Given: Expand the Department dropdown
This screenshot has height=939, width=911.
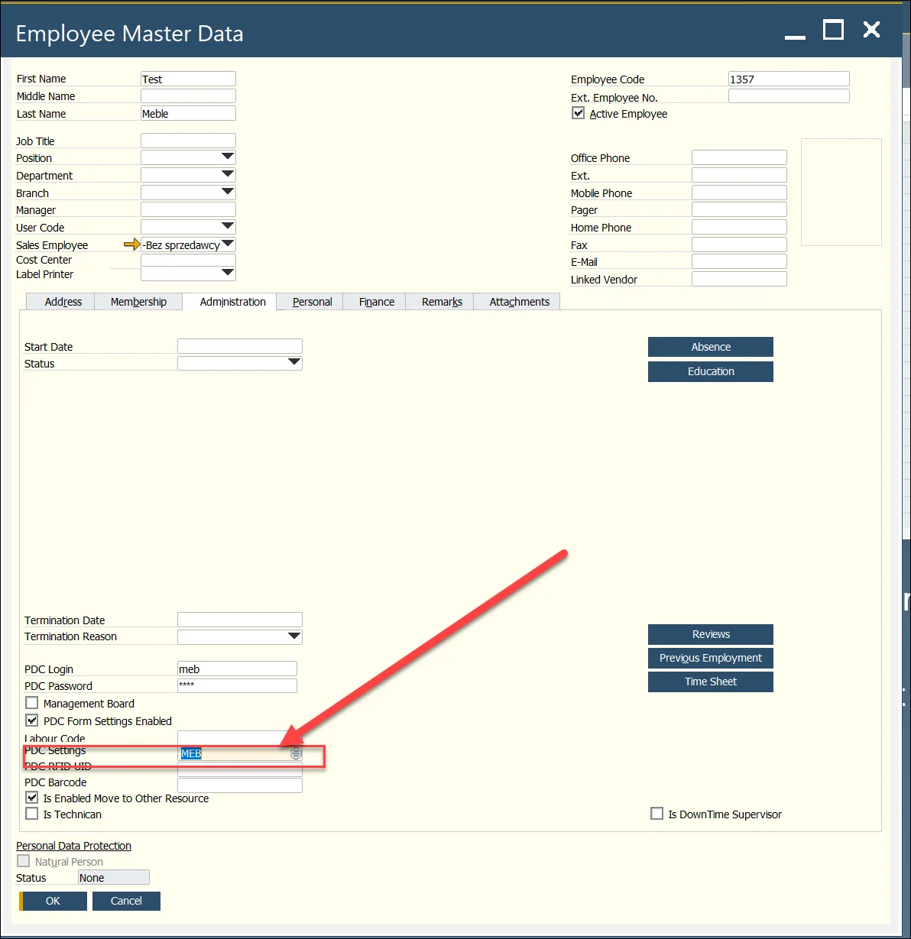Looking at the screenshot, I should point(227,173).
